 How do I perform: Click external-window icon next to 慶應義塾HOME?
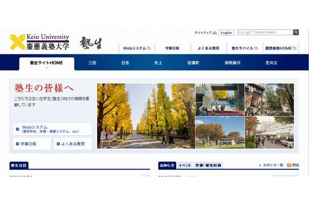295,48
